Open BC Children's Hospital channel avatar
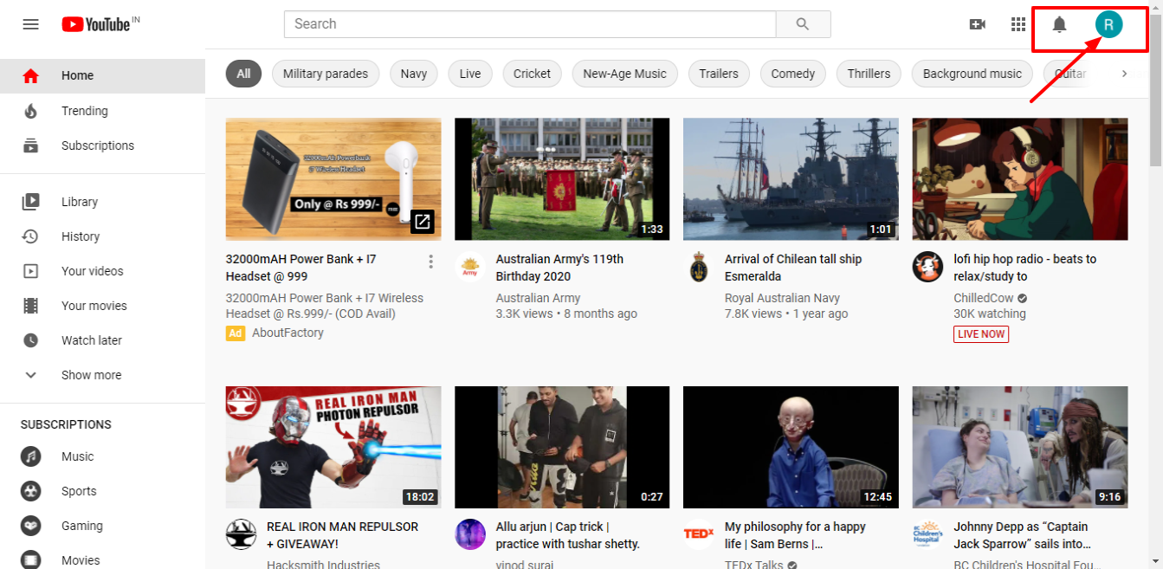 pyautogui.click(x=927, y=535)
